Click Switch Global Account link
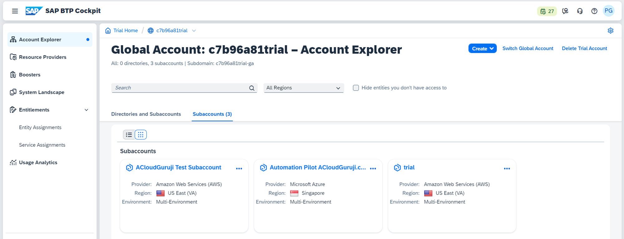Screen dimensions: 624x239 click(x=528, y=49)
